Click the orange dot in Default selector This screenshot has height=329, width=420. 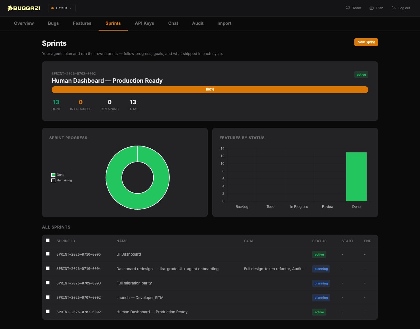click(52, 8)
